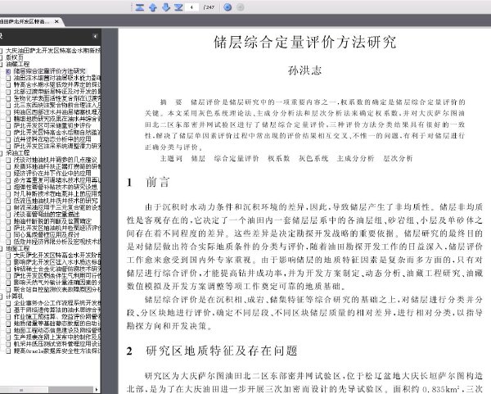Viewport: 491px width, 394px height.
Task: Open the 大庆萨北开发区特高含水开发阶段 bookmark
Action: click(57, 256)
